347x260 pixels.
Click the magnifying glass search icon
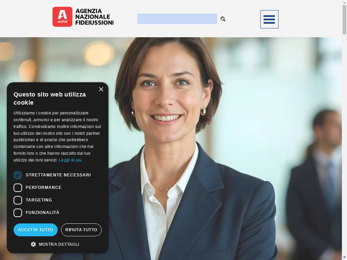click(x=223, y=19)
